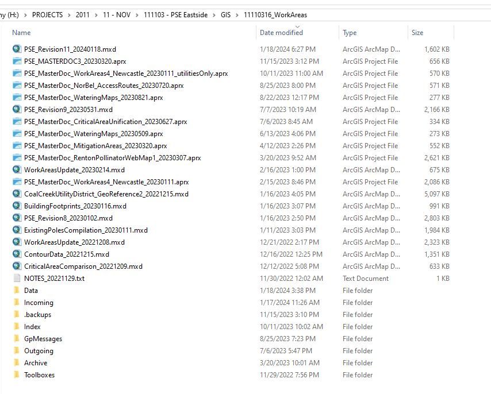Click the 11110316_WorkAreas breadcrumb segment
This screenshot has height=394, width=491.
click(x=275, y=15)
